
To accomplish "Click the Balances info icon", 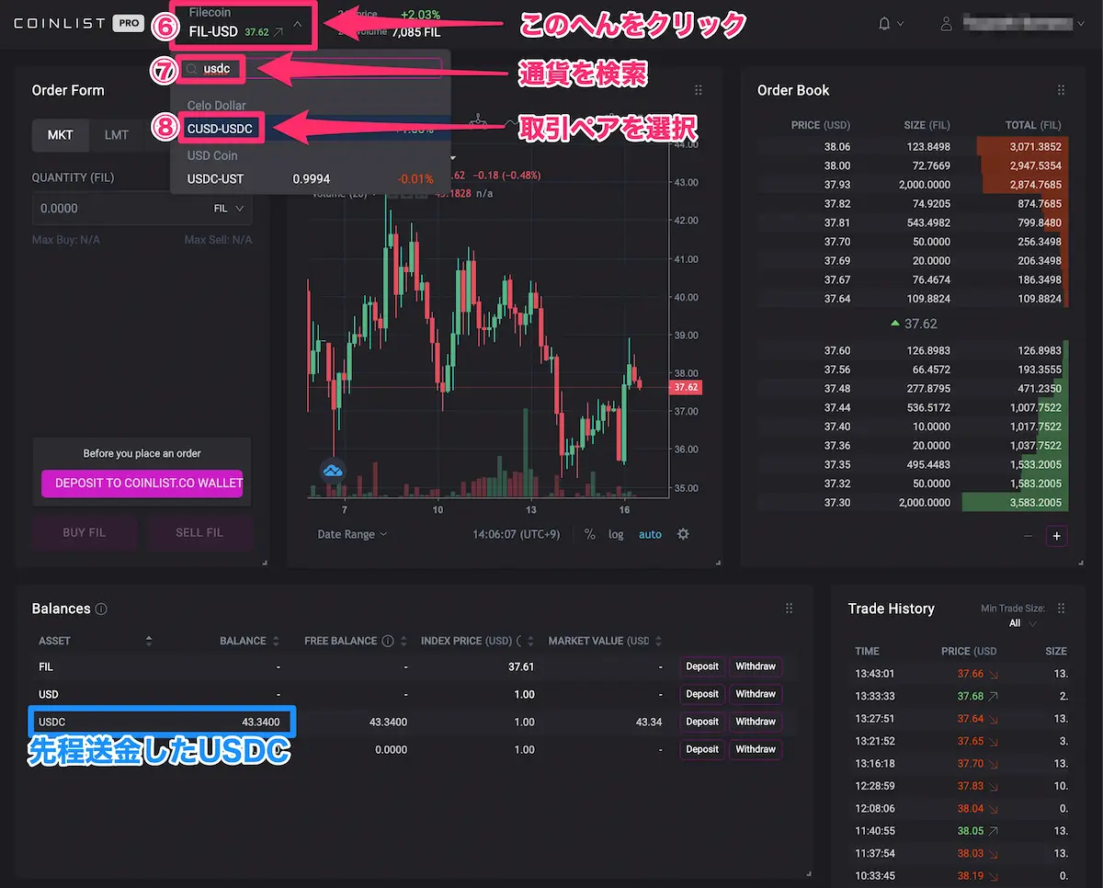I will pyautogui.click(x=101, y=609).
